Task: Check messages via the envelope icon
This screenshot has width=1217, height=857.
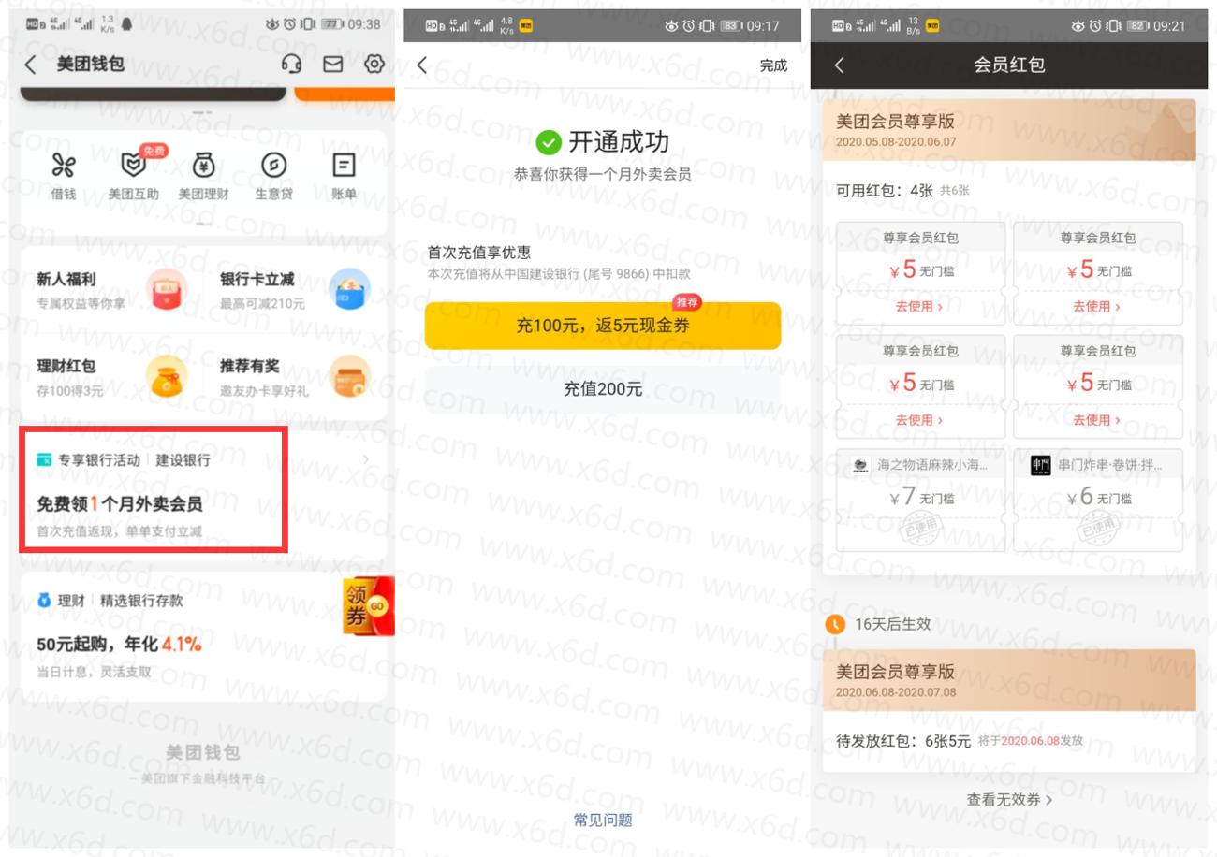Action: tap(332, 65)
